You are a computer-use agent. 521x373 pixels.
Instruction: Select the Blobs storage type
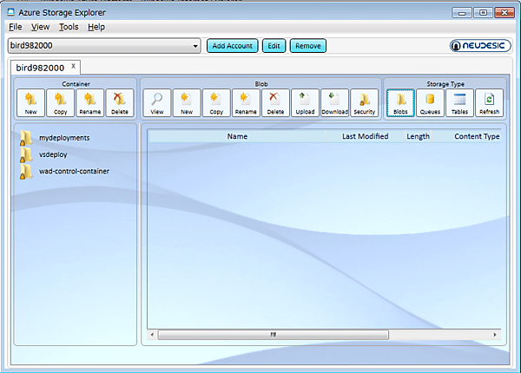400,103
